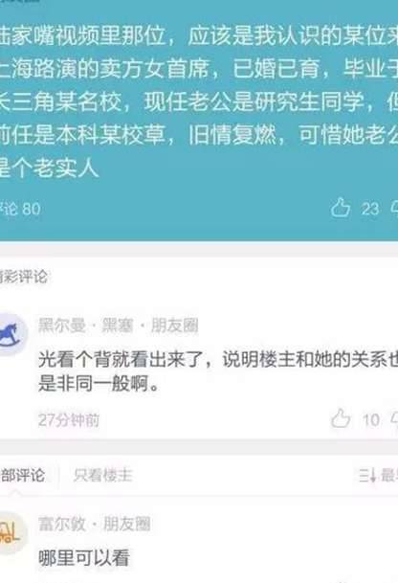The image size is (398, 583).
Task: Tap the 朋友圈 tag after 富尔敦
Action: point(126,524)
